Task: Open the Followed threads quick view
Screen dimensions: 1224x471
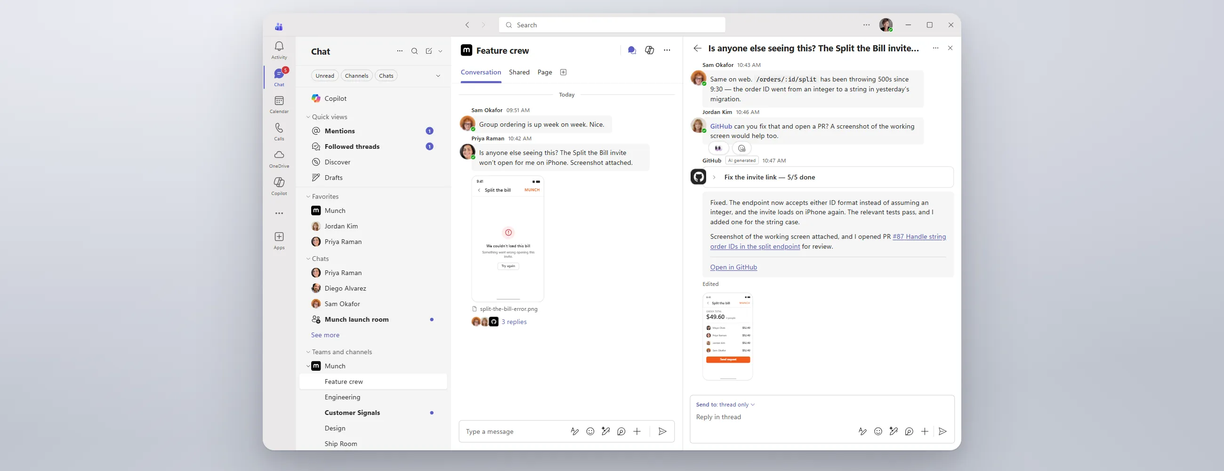Action: [373, 146]
